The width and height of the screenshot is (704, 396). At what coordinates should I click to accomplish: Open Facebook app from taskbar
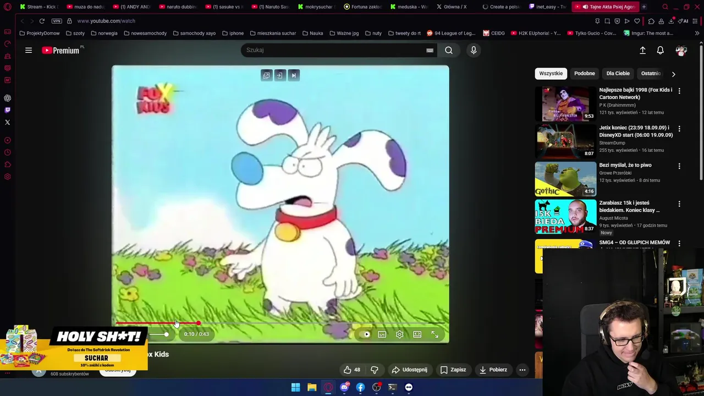(360, 387)
